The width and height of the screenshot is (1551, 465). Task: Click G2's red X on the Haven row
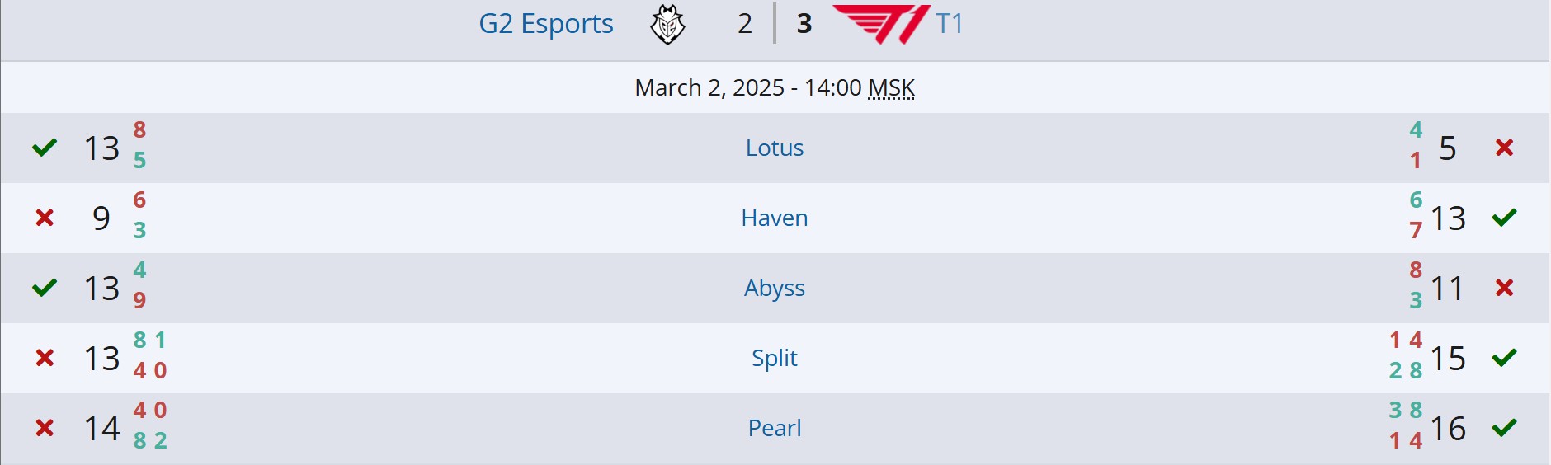pyautogui.click(x=45, y=218)
